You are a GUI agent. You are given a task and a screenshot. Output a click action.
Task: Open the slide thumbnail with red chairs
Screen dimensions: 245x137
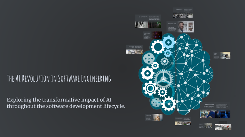223,127
